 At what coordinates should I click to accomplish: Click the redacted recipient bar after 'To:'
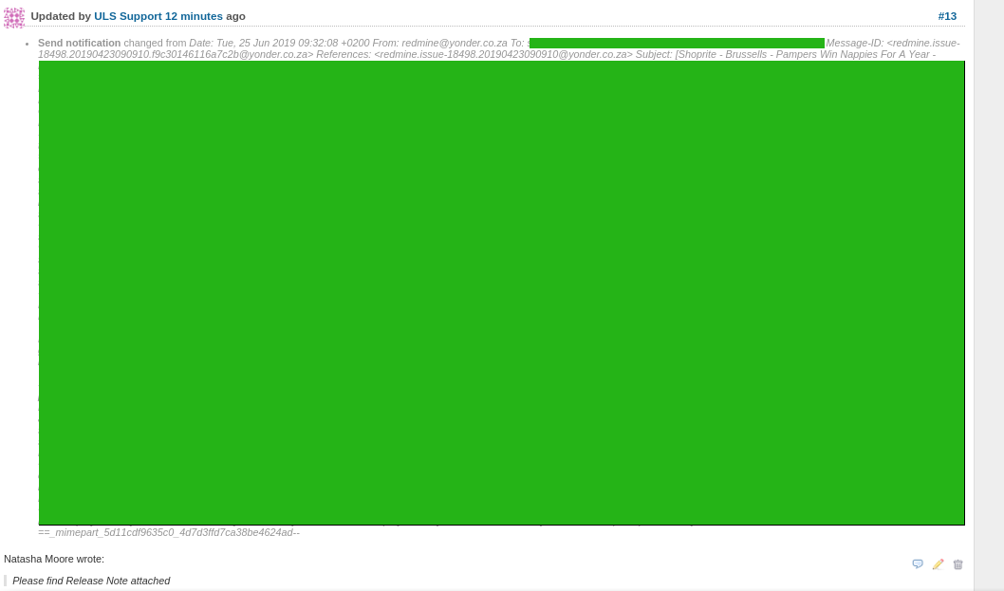677,43
